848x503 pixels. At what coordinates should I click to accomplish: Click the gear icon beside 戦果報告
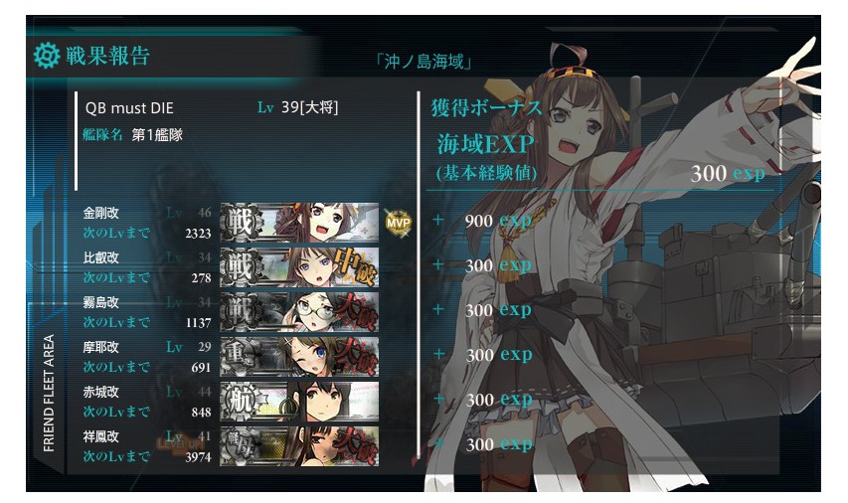(x=46, y=56)
